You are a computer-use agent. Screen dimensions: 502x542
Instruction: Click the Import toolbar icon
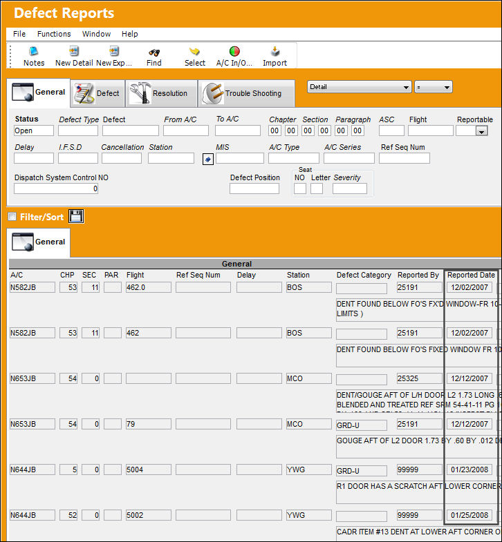pyautogui.click(x=275, y=52)
